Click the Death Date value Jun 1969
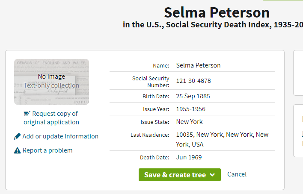This screenshot has height=194, width=303. pos(189,157)
